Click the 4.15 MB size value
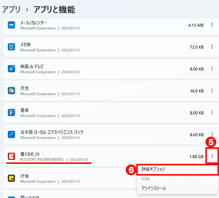 [x=196, y=25]
